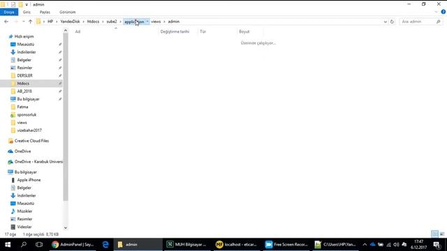Viewport: 447px width, 251px height.
Task: Select YandexDisk in the address breadcrumb
Action: point(70,22)
